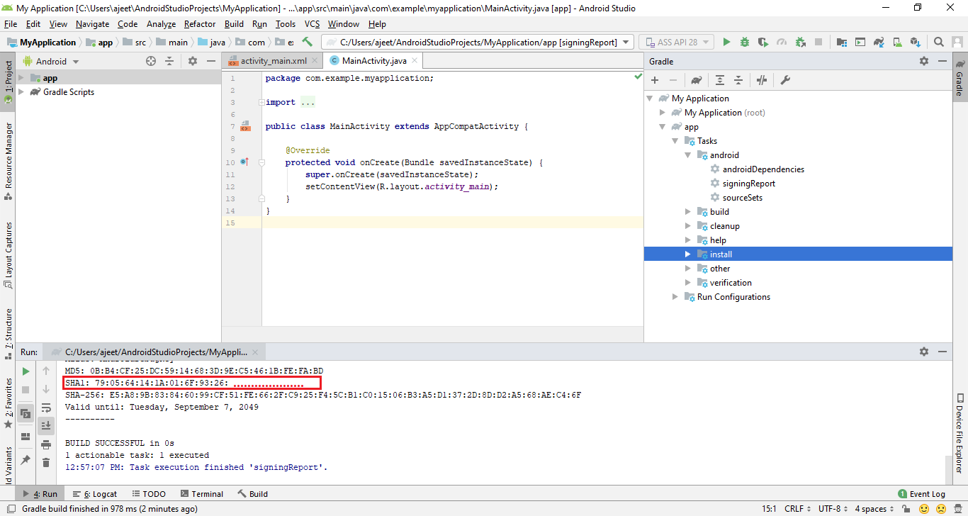Viewport: 968px width, 516px height.
Task: Run app with coverage icon
Action: click(763, 43)
